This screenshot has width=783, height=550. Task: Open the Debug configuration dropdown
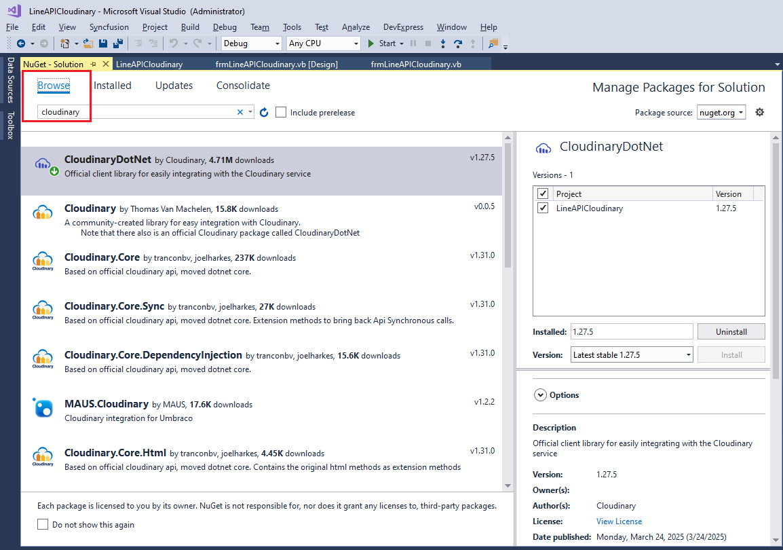click(x=251, y=43)
